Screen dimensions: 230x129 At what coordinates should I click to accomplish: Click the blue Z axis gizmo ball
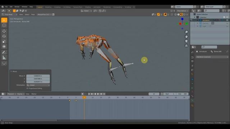[182, 19]
